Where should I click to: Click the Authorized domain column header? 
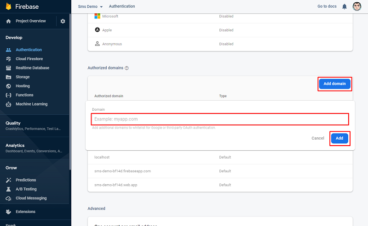109,96
